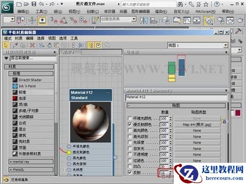Viewport: 246px width, 184px height.
Task: Open the 渲染(R) main menu
Action: [161, 11]
